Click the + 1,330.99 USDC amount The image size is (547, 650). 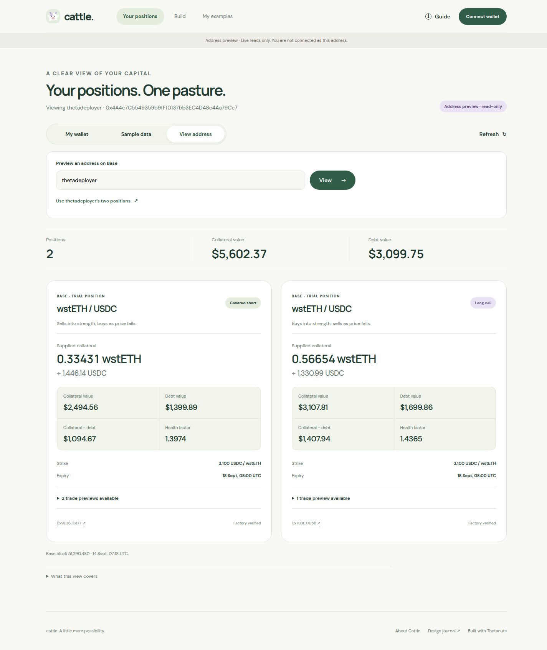tap(318, 373)
